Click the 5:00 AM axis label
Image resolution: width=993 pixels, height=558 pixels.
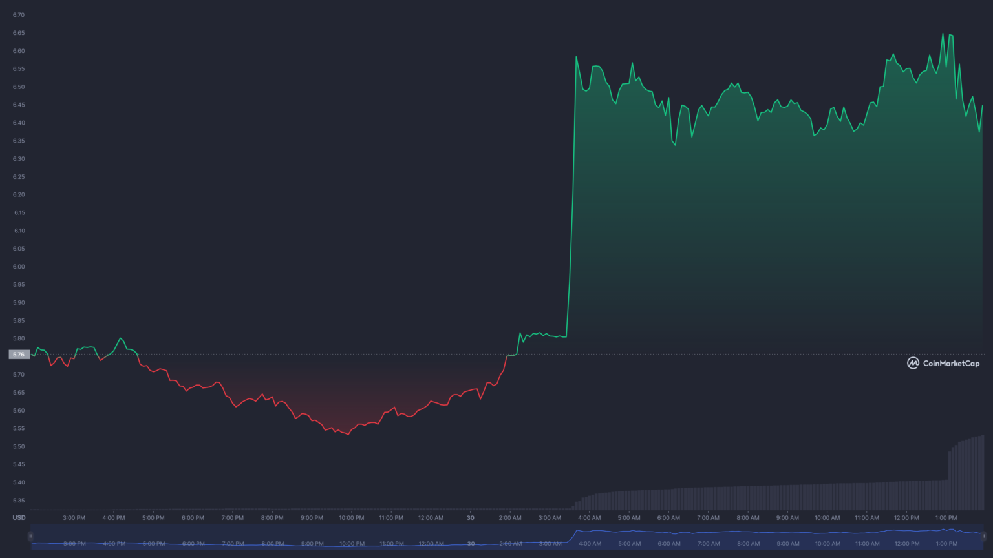629,517
